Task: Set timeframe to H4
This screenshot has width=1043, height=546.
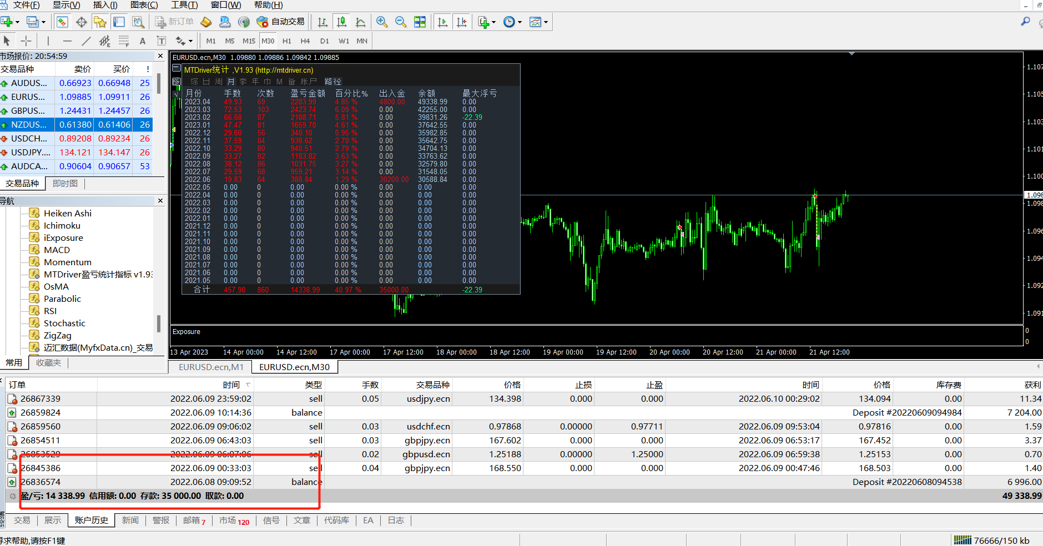Action: (305, 41)
